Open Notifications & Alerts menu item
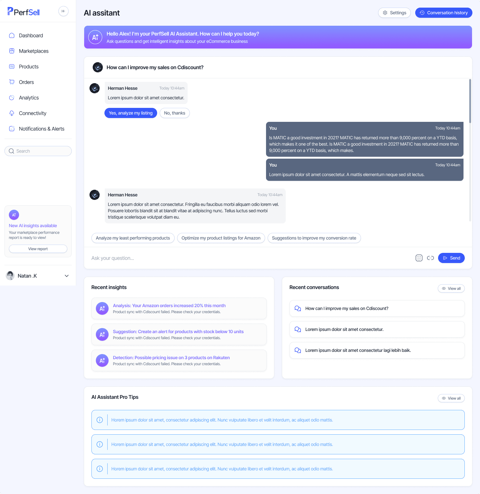This screenshot has height=494, width=480. point(42,129)
